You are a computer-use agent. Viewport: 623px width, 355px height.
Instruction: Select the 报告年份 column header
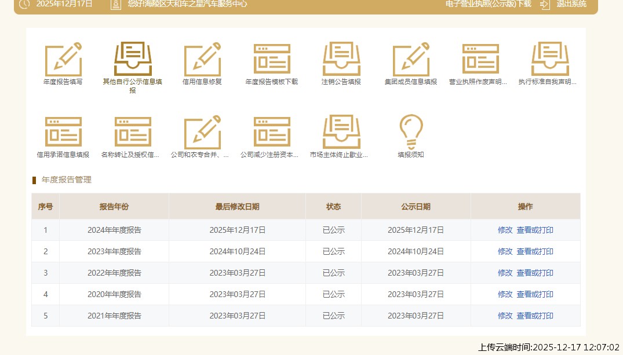[x=114, y=207]
